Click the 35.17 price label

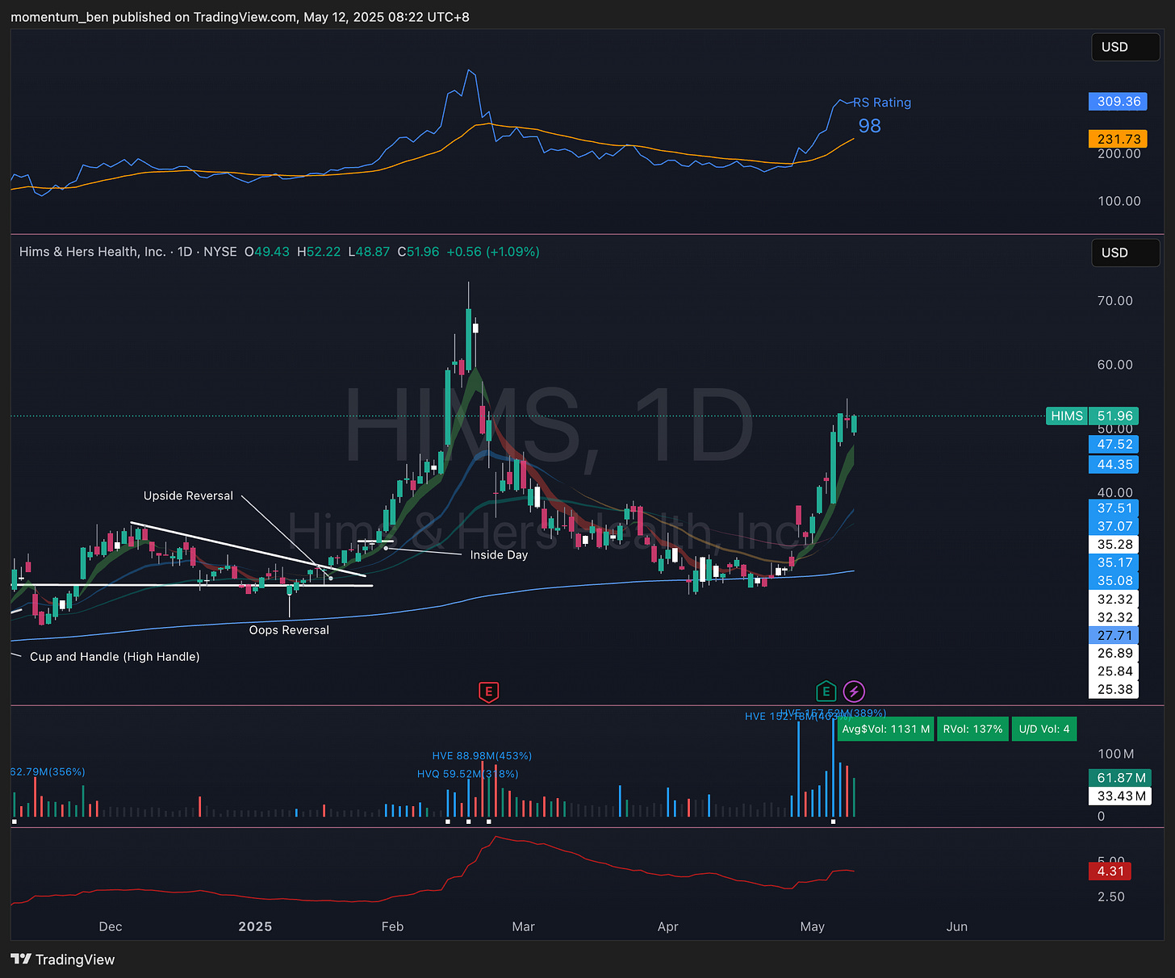pyautogui.click(x=1114, y=562)
